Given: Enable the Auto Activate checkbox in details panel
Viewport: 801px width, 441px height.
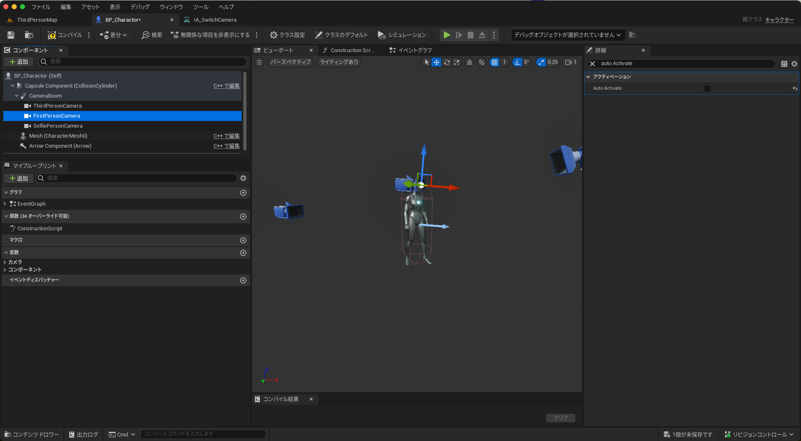Looking at the screenshot, I should (x=707, y=88).
